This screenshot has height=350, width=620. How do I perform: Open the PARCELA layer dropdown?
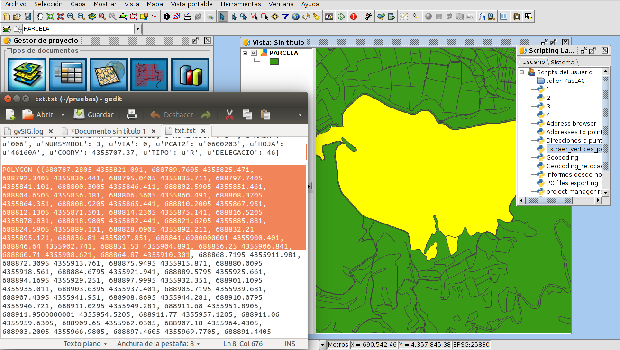pyautogui.click(x=138, y=29)
